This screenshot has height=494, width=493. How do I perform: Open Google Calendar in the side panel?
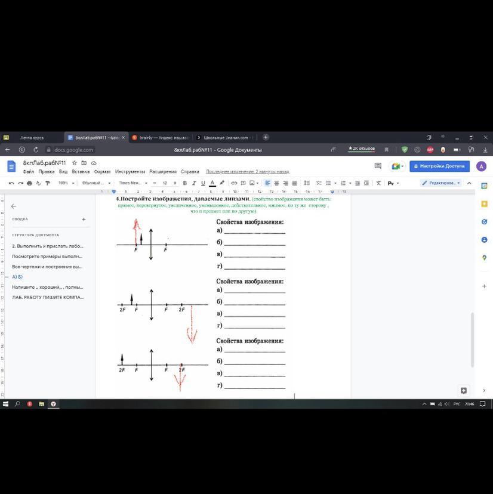point(484,186)
